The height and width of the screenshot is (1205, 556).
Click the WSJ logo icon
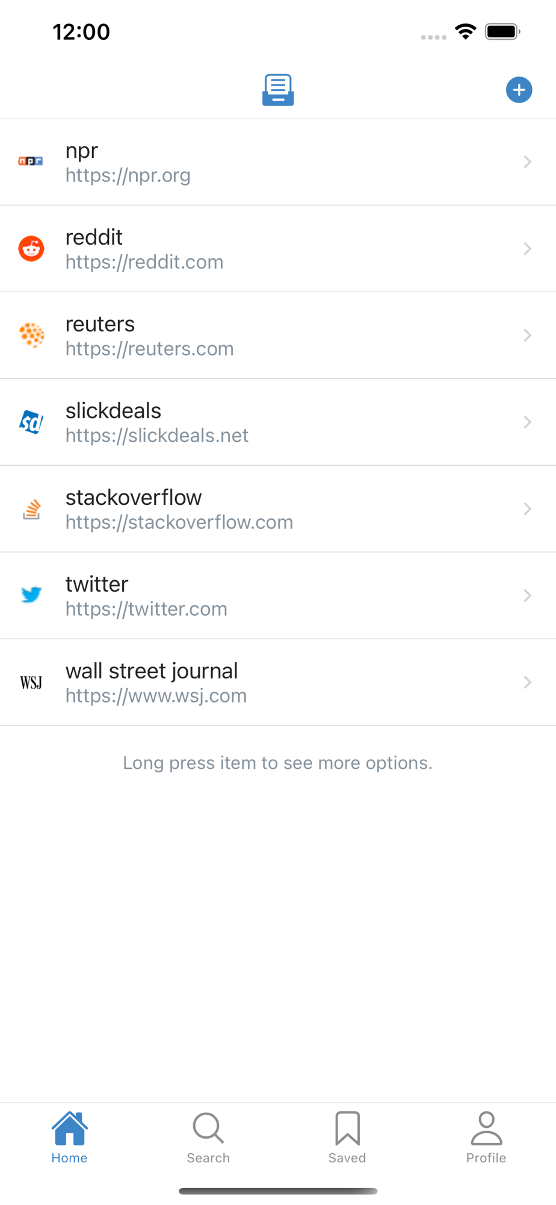[x=31, y=682]
